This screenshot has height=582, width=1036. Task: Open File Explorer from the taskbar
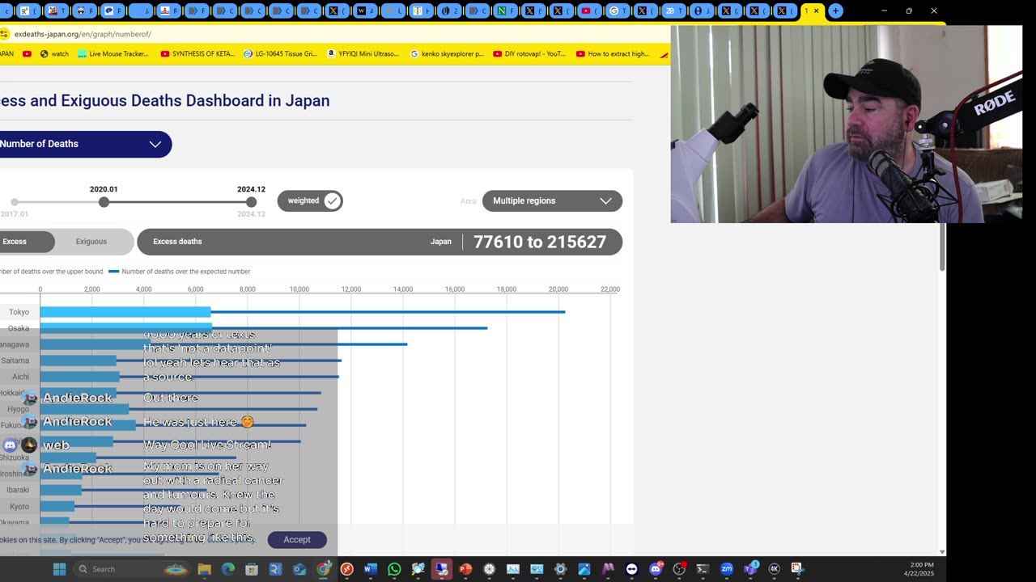click(204, 569)
